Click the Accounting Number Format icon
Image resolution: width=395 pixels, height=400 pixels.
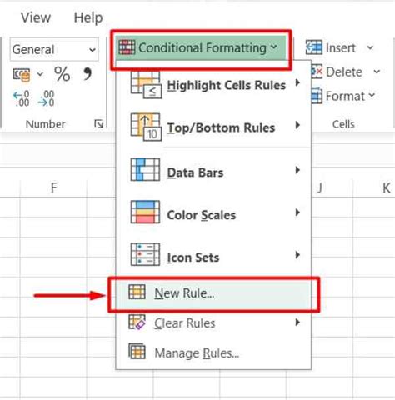(22, 75)
